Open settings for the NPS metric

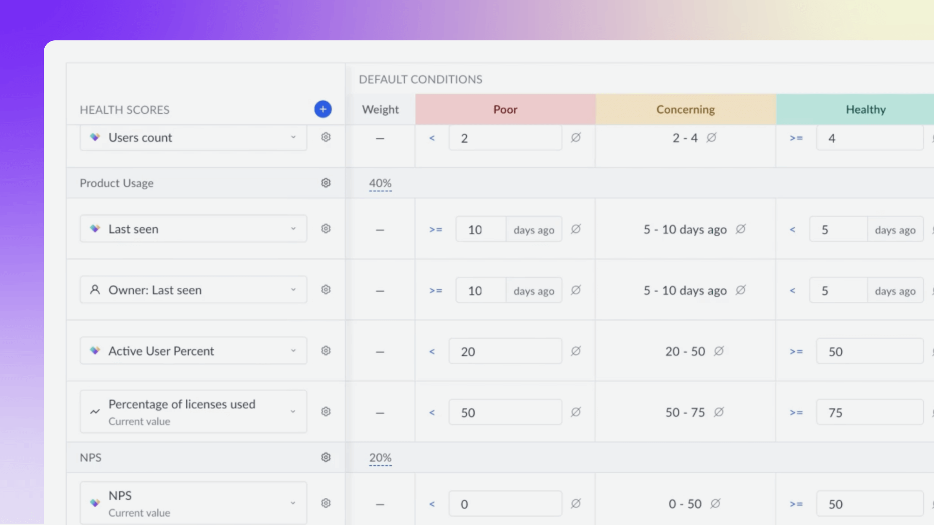[x=325, y=503]
